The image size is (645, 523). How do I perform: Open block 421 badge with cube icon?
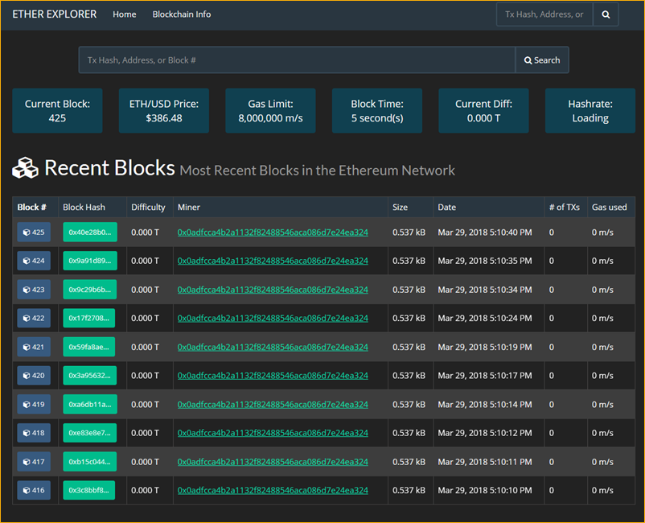(x=34, y=347)
